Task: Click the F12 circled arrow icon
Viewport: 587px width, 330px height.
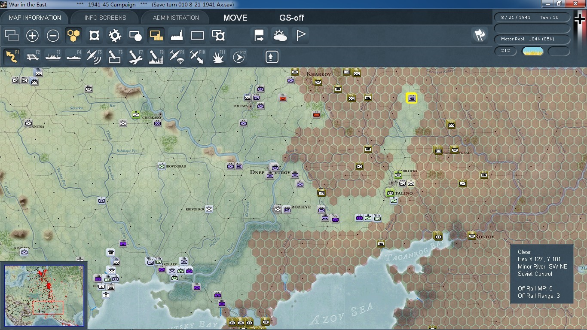Action: [238, 57]
